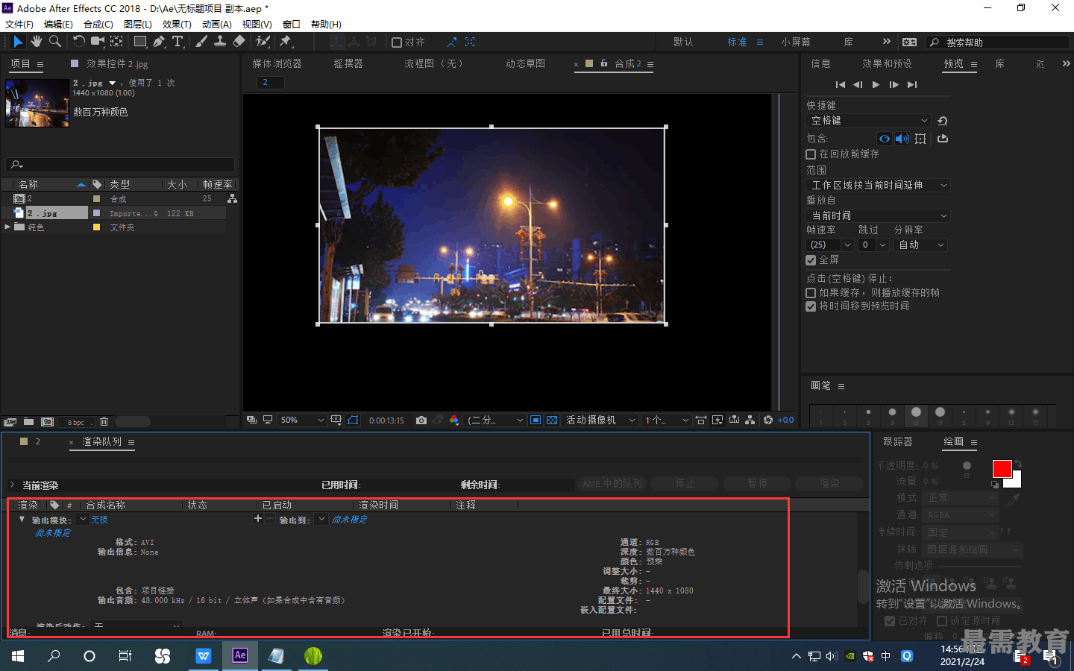This screenshot has height=671, width=1074.
Task: Click the 无损 output module link
Action: coord(99,520)
